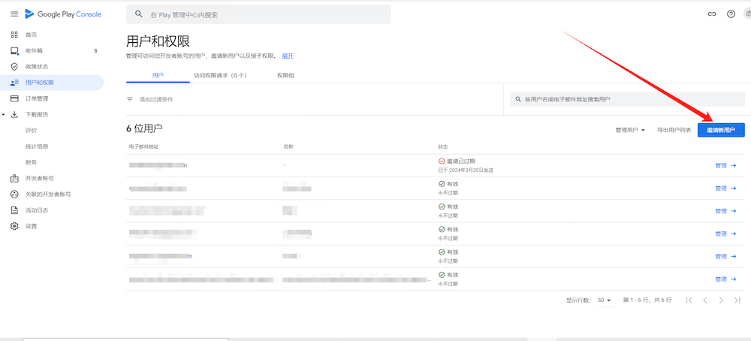Open 活动日志 activity log

36,210
